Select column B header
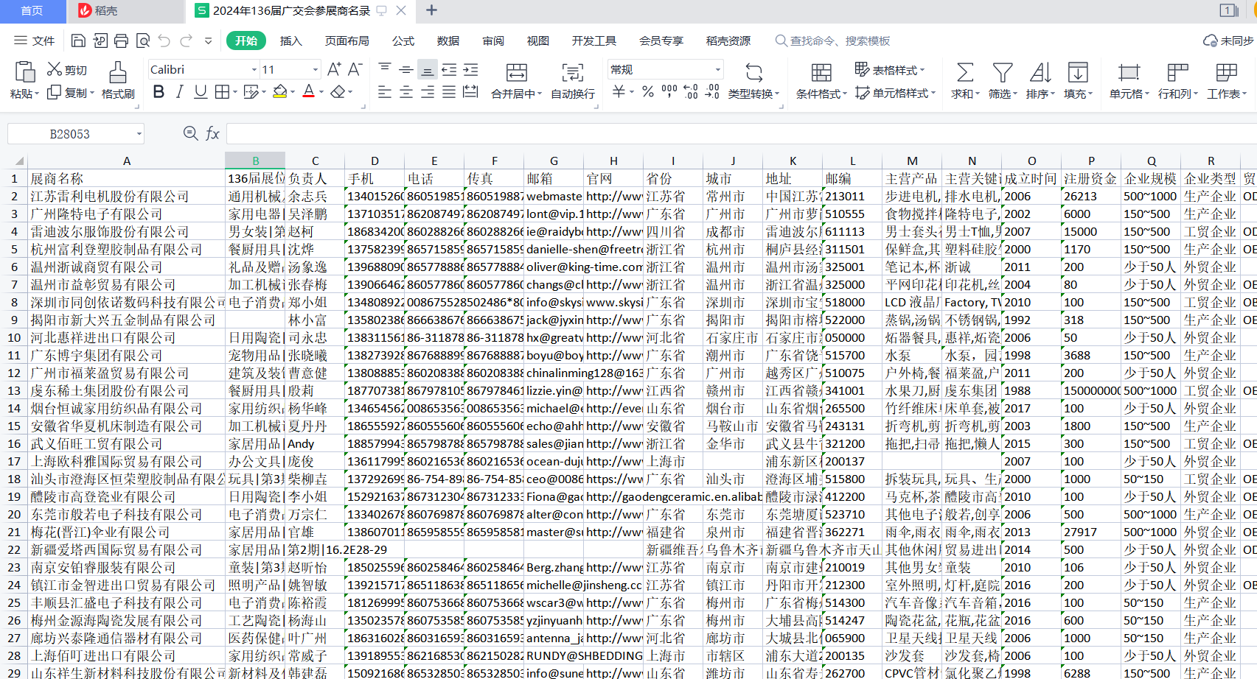Screen dimensions: 1257x679 tap(255, 161)
